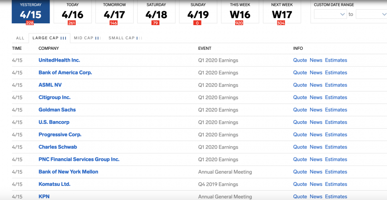
Task: Click the Goldman Sachs company link
Action: click(57, 110)
